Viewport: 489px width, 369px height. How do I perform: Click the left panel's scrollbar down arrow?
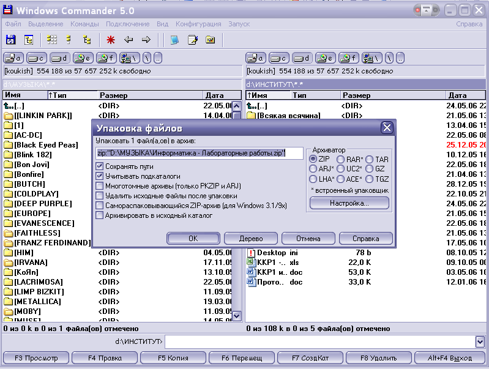coord(237,316)
